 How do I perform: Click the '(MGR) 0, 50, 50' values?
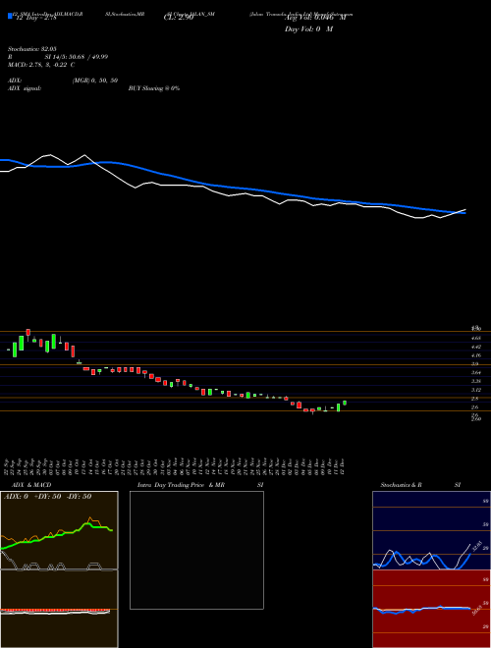point(94,81)
